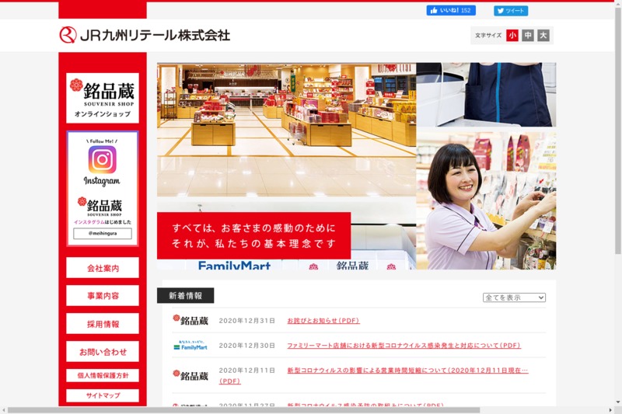Viewport: 622px width, 414px height.
Task: Set font size to medium (中)
Action: pos(528,36)
